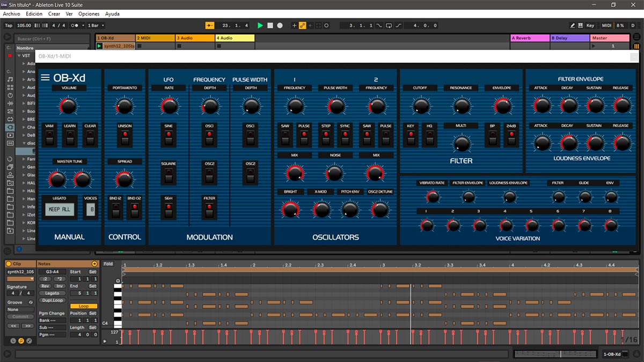The width and height of the screenshot is (644, 362).
Task: Open the Groove hot-swap icon
Action: [x=31, y=302]
